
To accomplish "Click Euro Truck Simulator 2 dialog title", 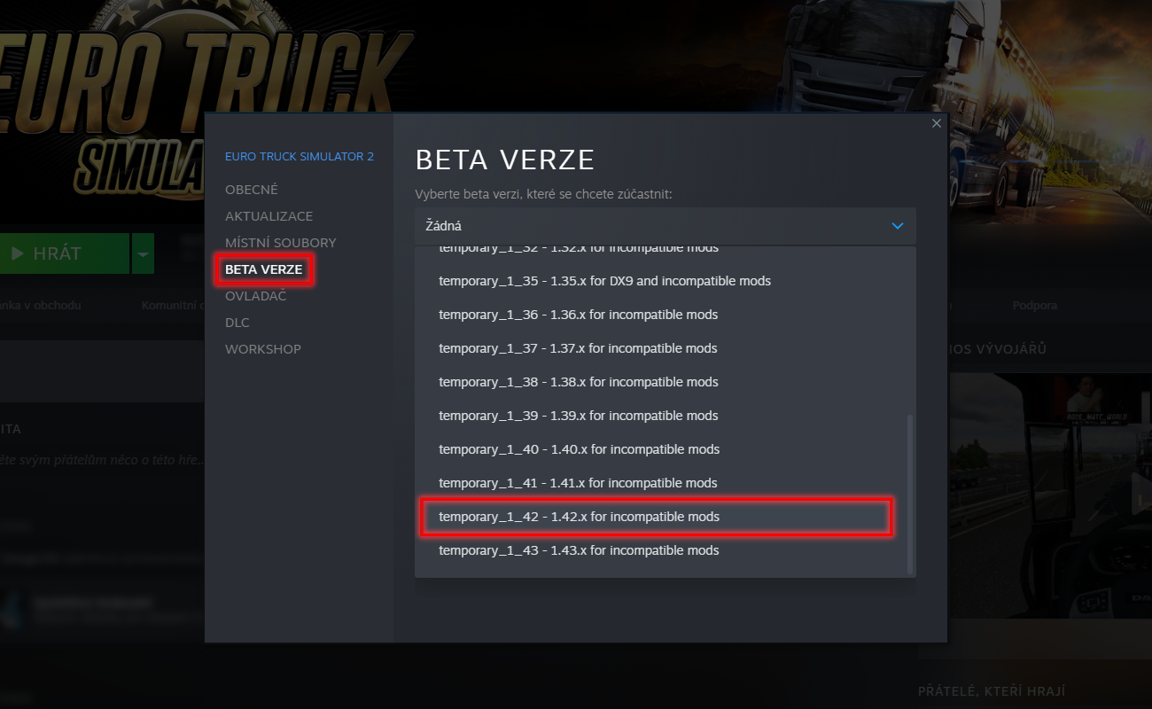I will (300, 157).
